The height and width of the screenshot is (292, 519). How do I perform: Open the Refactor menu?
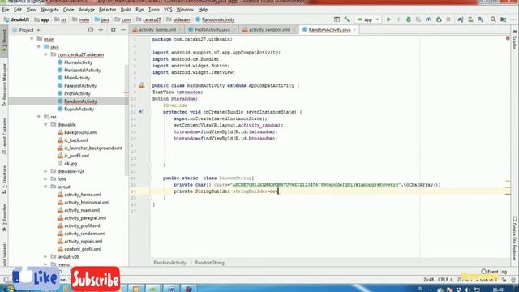pyautogui.click(x=107, y=10)
